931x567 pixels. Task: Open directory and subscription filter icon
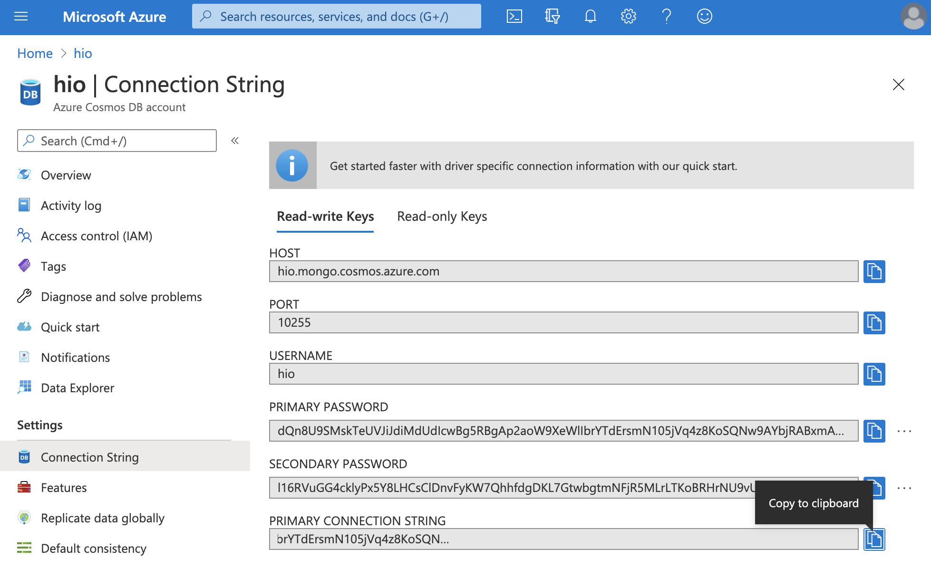(x=552, y=17)
